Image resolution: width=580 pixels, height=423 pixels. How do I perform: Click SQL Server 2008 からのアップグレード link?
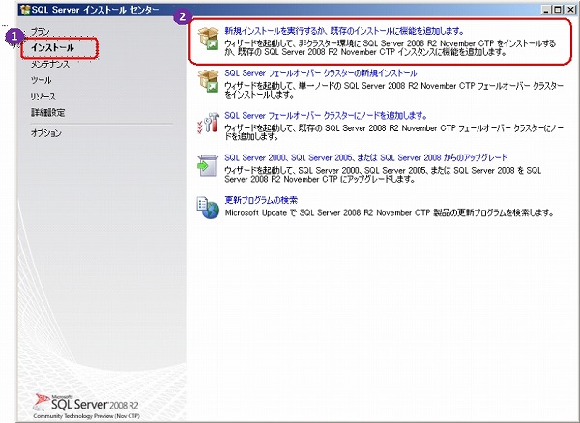[366, 157]
